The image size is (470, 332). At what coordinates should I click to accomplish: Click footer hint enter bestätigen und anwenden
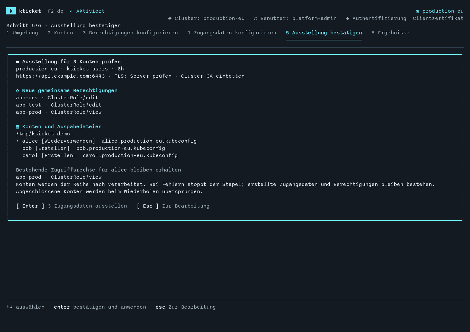100,307
